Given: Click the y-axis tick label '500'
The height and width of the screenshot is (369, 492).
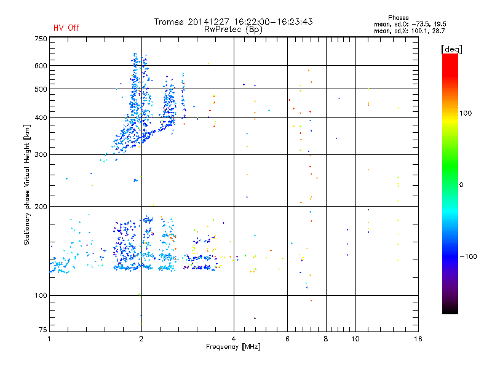Looking at the screenshot, I should coord(41,89).
